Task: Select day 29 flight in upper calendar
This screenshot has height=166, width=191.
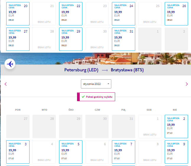Action: (71, 39)
